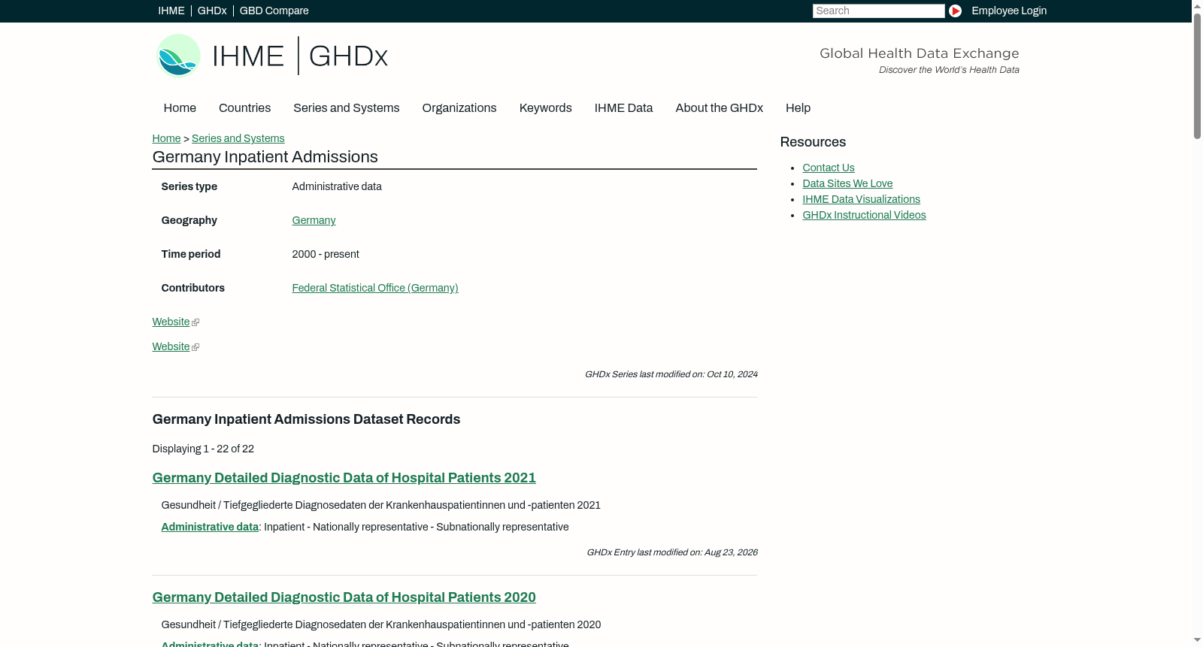Click the IHME link in top bar
This screenshot has height=647, width=1203.
pos(171,11)
